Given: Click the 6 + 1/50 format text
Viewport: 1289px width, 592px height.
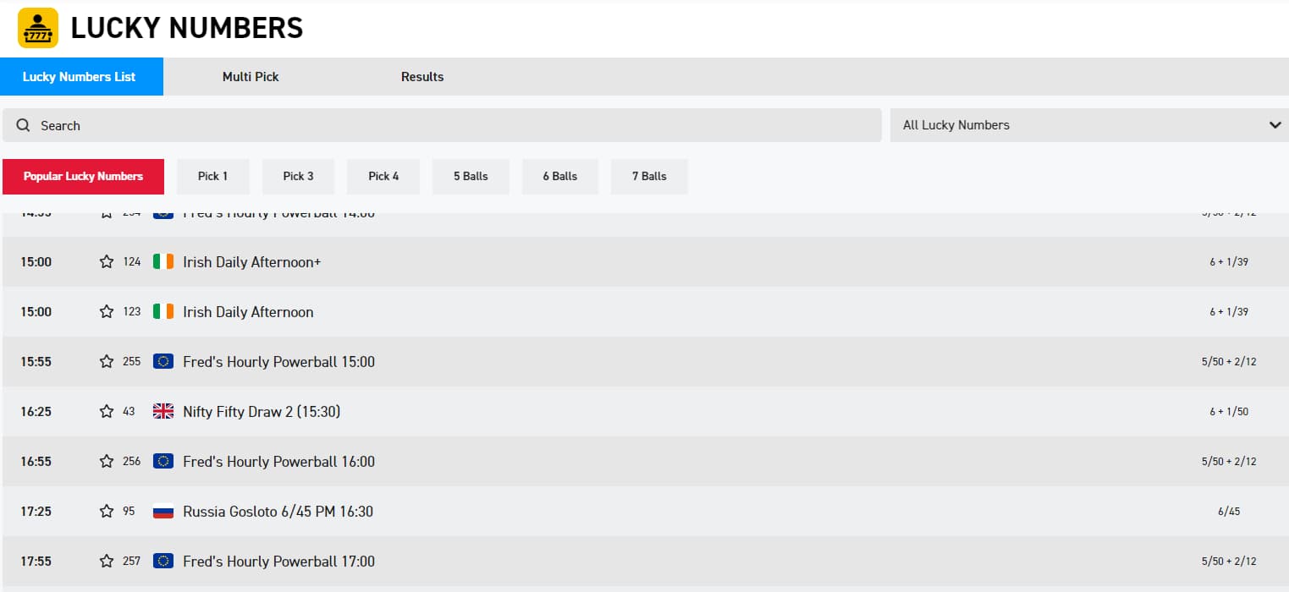Looking at the screenshot, I should [x=1229, y=412].
